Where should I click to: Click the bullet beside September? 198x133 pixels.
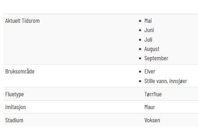pos(140,58)
